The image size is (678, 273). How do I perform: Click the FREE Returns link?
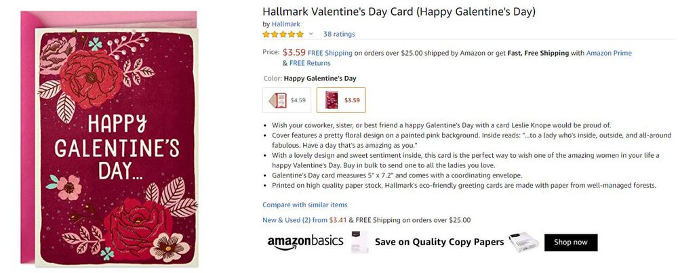click(310, 63)
